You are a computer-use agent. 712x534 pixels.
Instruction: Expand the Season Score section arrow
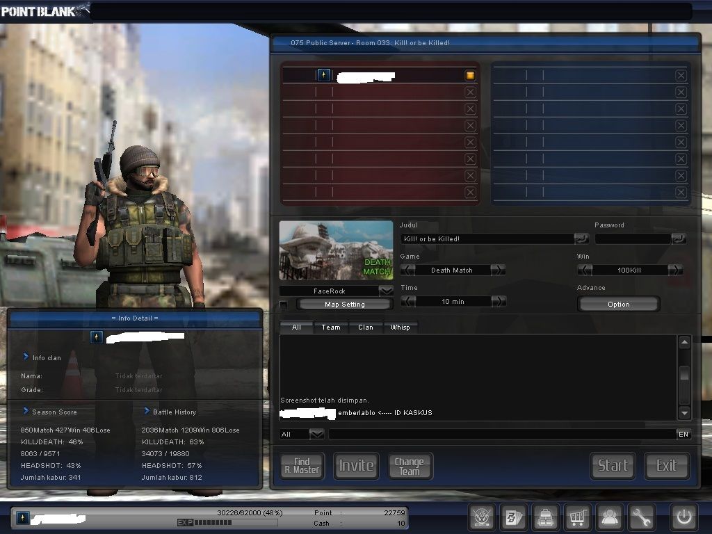point(26,411)
